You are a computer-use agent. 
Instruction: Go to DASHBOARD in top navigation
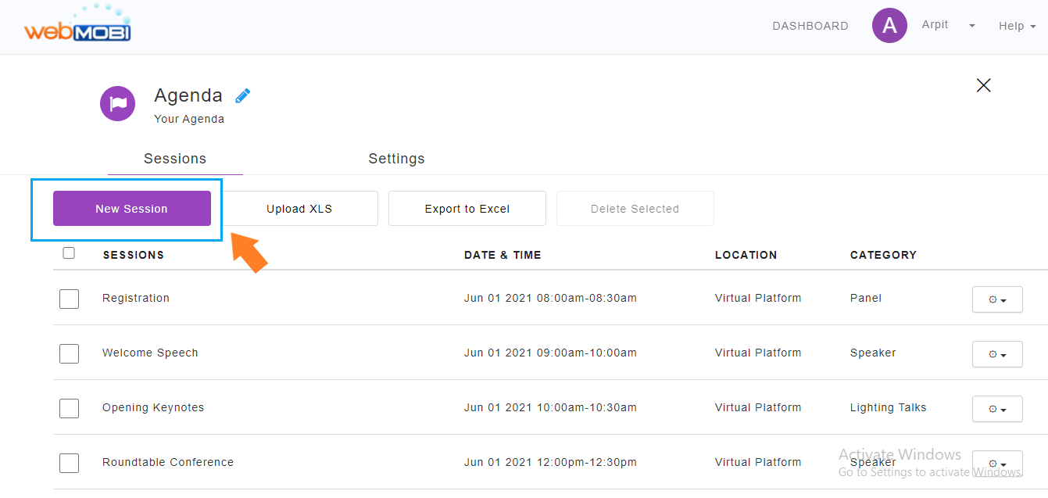coord(810,26)
